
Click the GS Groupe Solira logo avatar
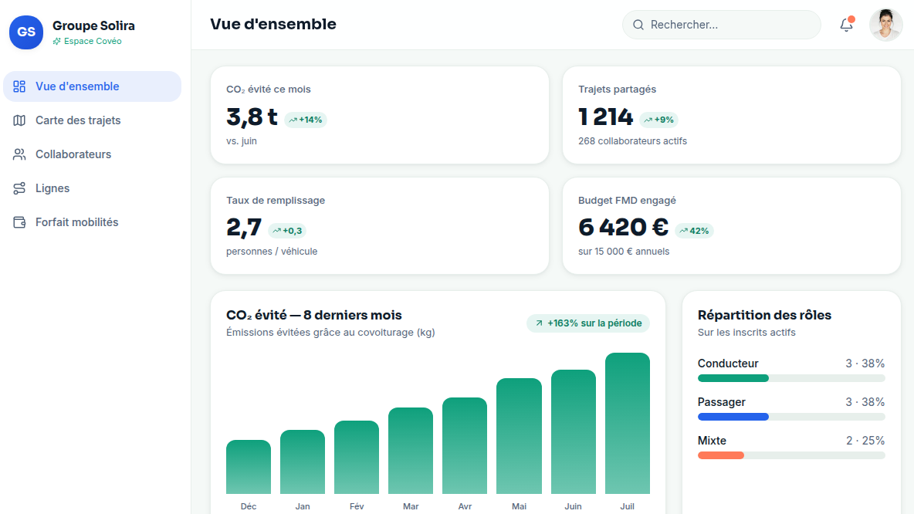click(26, 32)
